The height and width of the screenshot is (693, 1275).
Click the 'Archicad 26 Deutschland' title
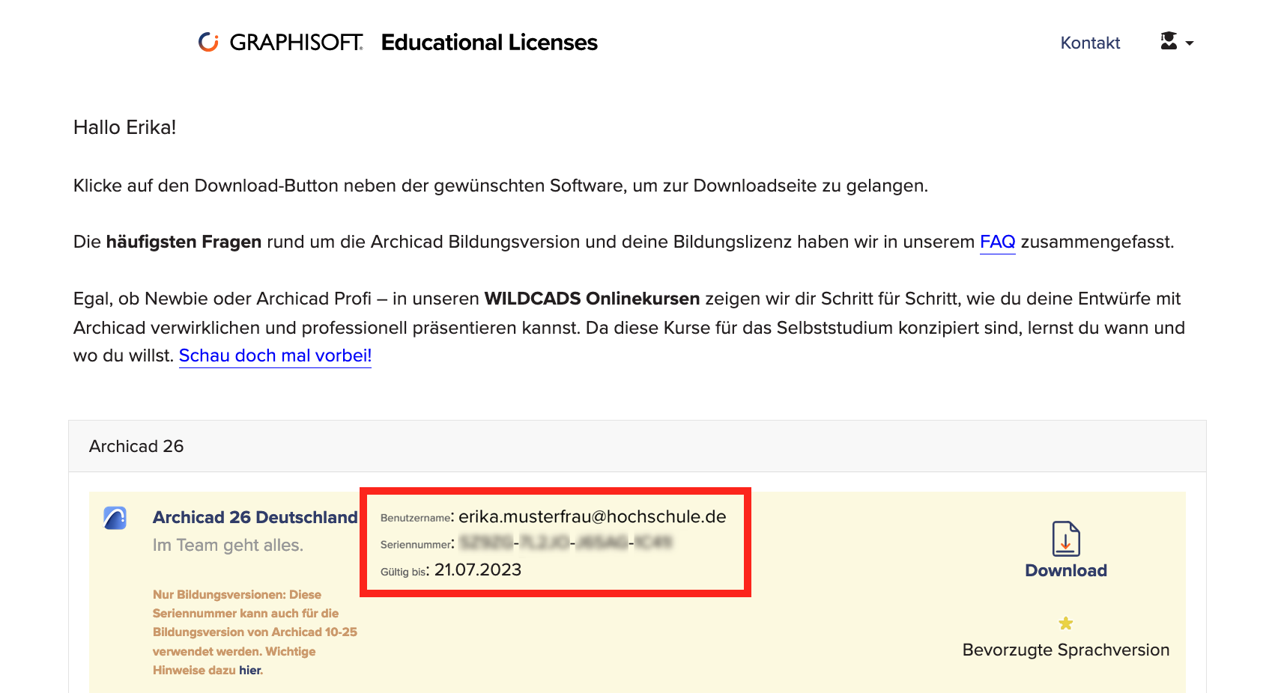(x=255, y=517)
